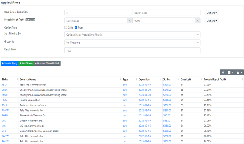The width and height of the screenshot is (244, 144).
Task: Open PANW ticker link with $300.00 strike
Action: point(5,141)
